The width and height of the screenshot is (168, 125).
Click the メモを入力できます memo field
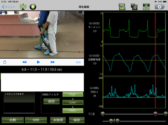[19, 103]
